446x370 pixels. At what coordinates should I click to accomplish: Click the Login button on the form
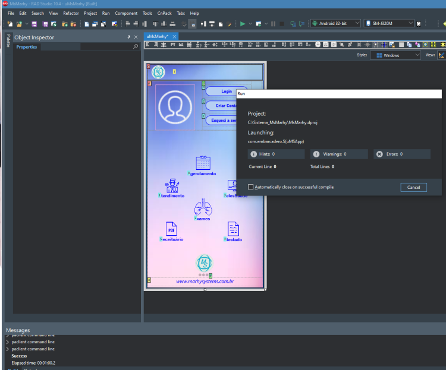click(x=227, y=91)
